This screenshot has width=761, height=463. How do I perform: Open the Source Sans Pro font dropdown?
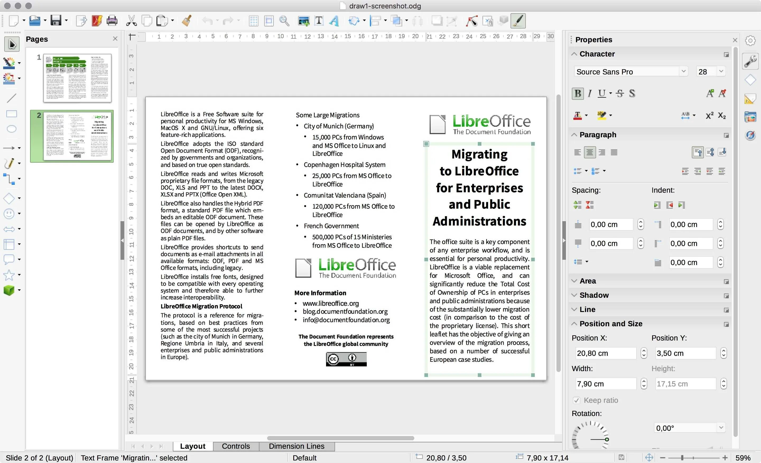pos(684,72)
